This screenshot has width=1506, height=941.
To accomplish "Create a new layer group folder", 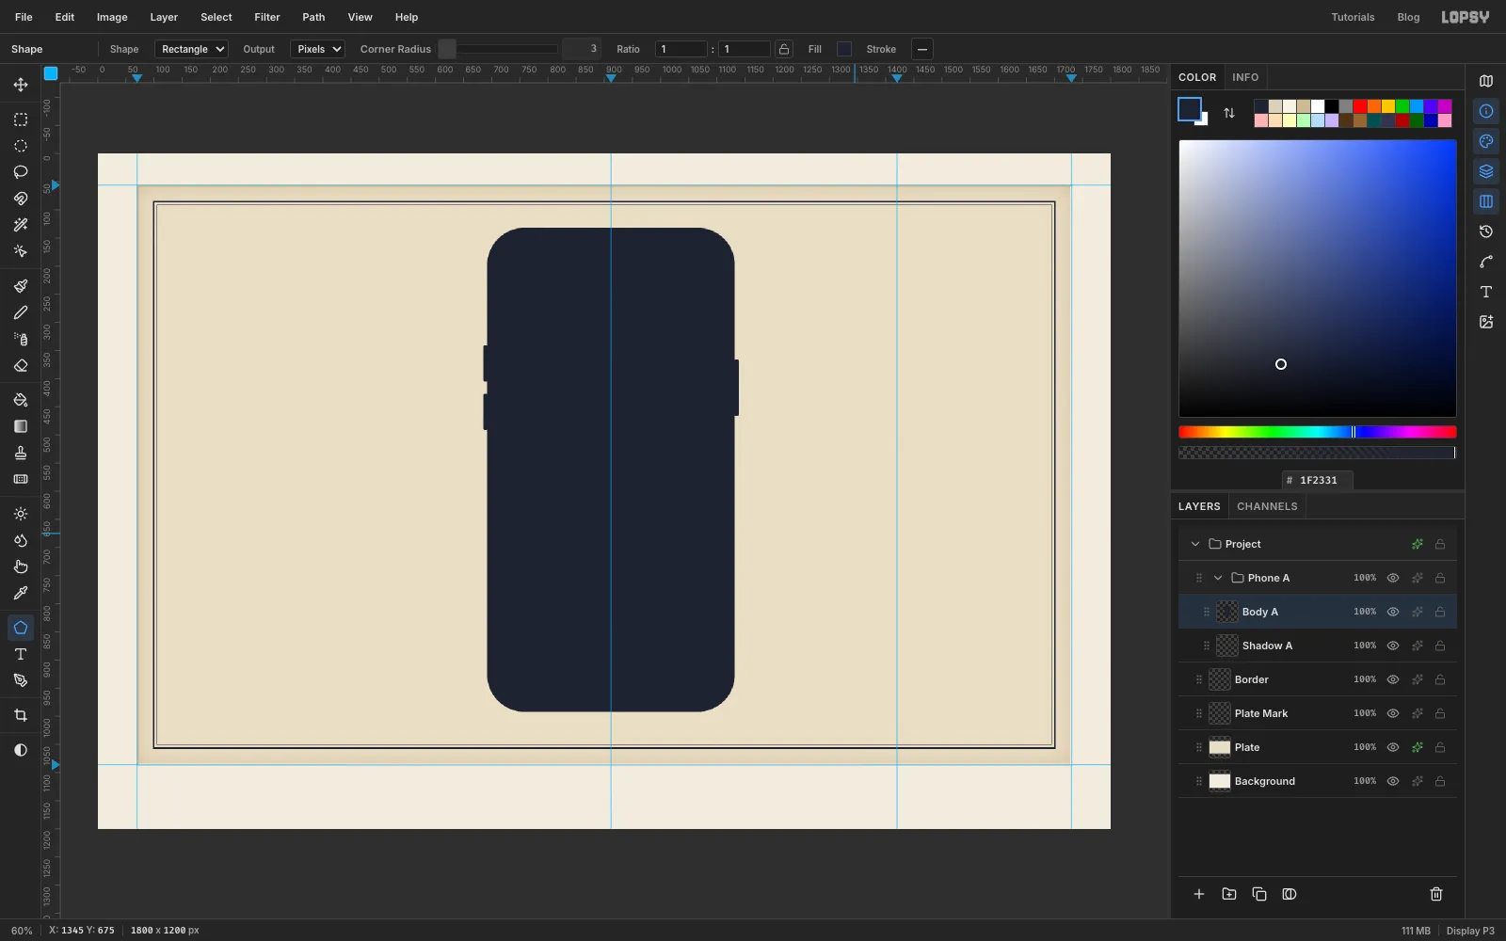I will (x=1229, y=894).
